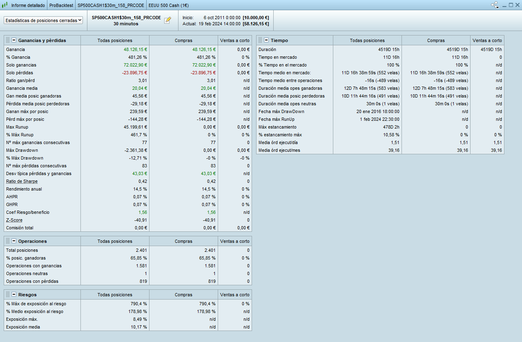Click Todas posiciones header in Operaciones panel
Image resolution: width=522 pixels, height=342 pixels.
115,241
